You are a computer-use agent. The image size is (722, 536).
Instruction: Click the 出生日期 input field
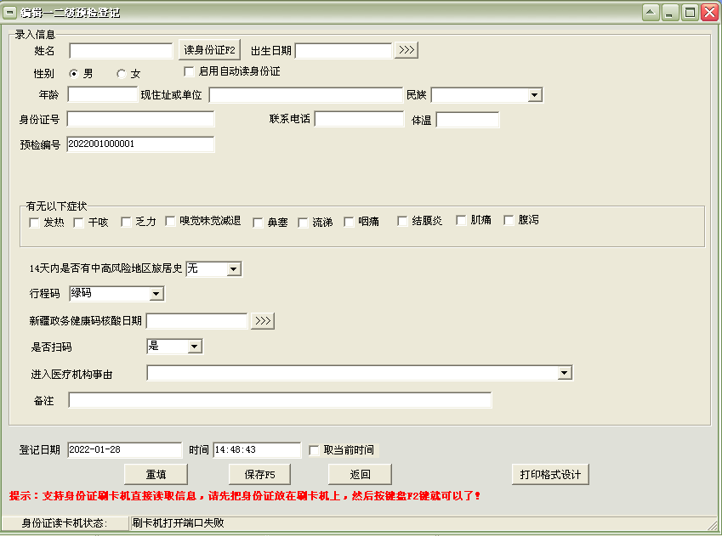tap(344, 51)
